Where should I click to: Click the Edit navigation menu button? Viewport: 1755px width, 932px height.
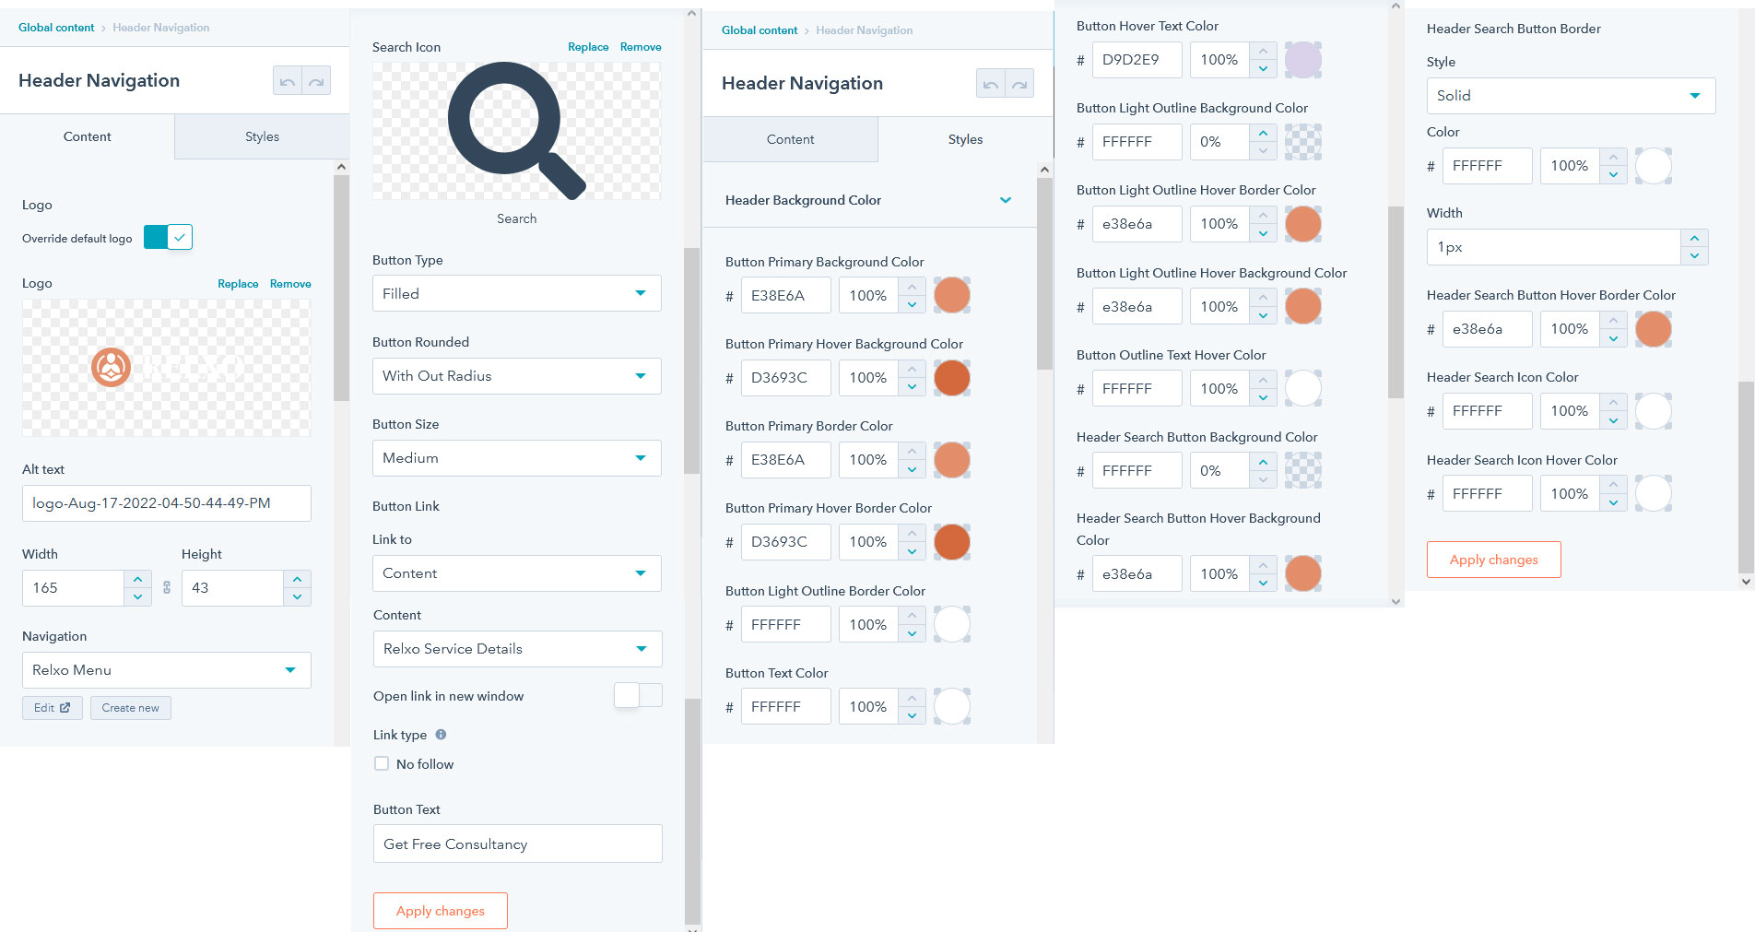pos(53,708)
